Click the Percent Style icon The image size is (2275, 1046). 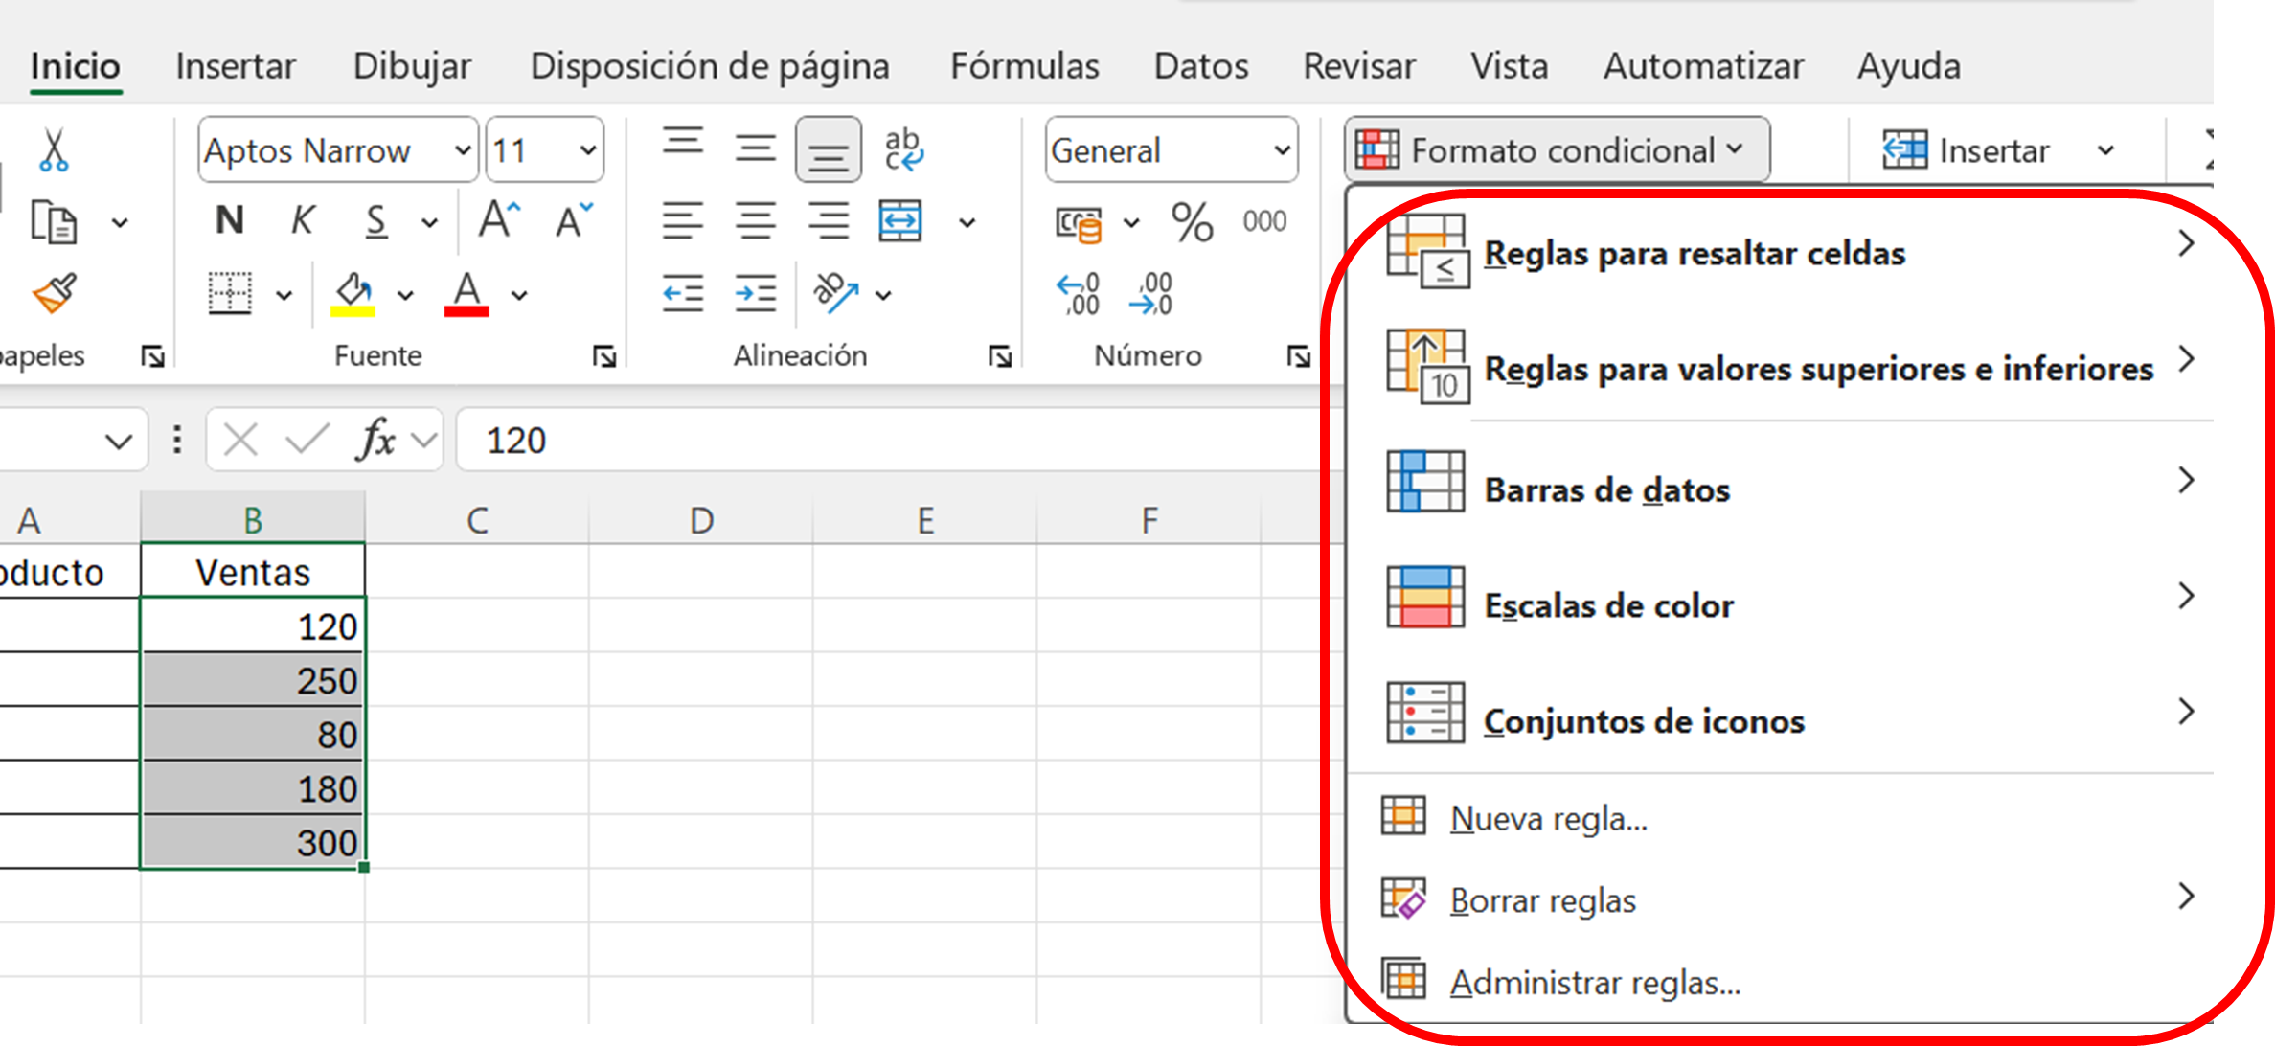pyautogui.click(x=1192, y=222)
